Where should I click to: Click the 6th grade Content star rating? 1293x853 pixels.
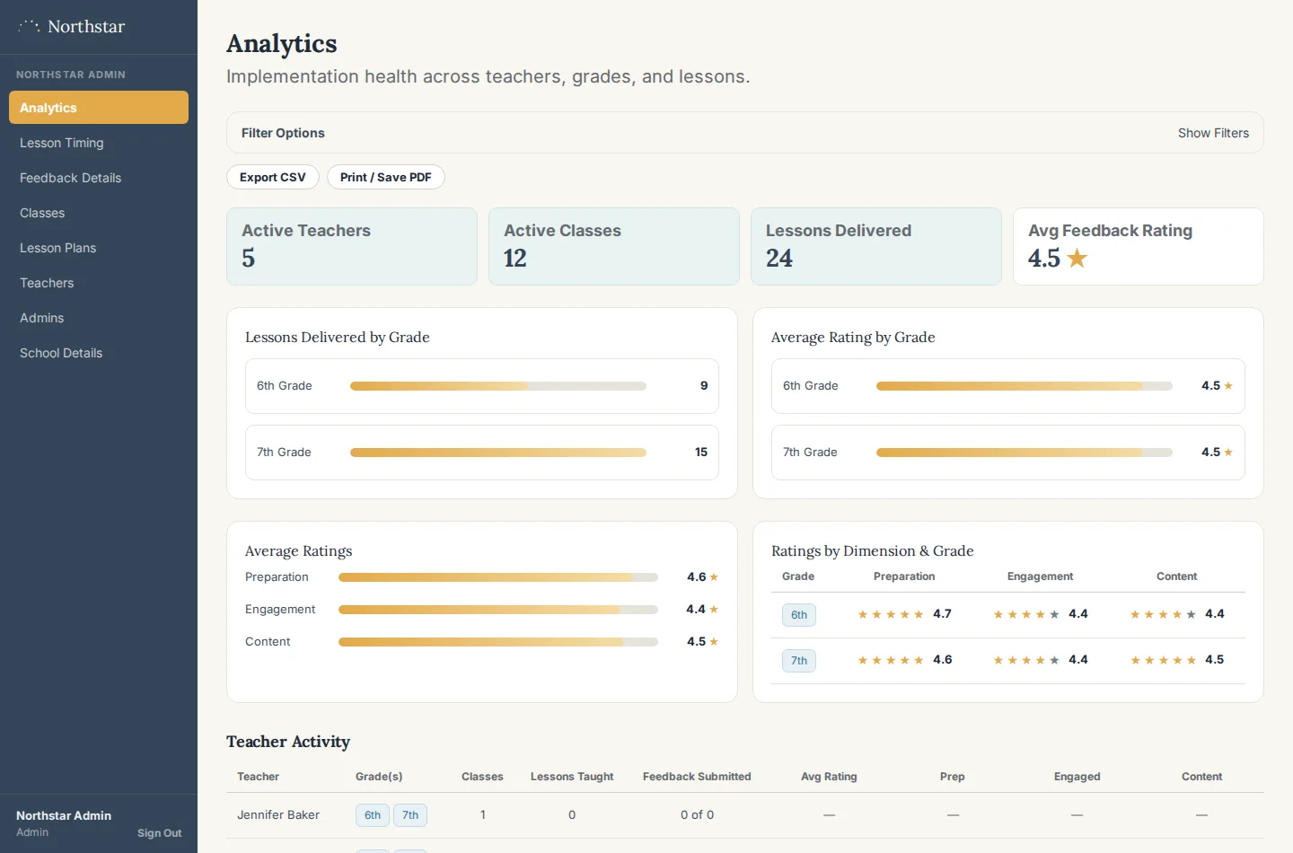[1163, 614]
